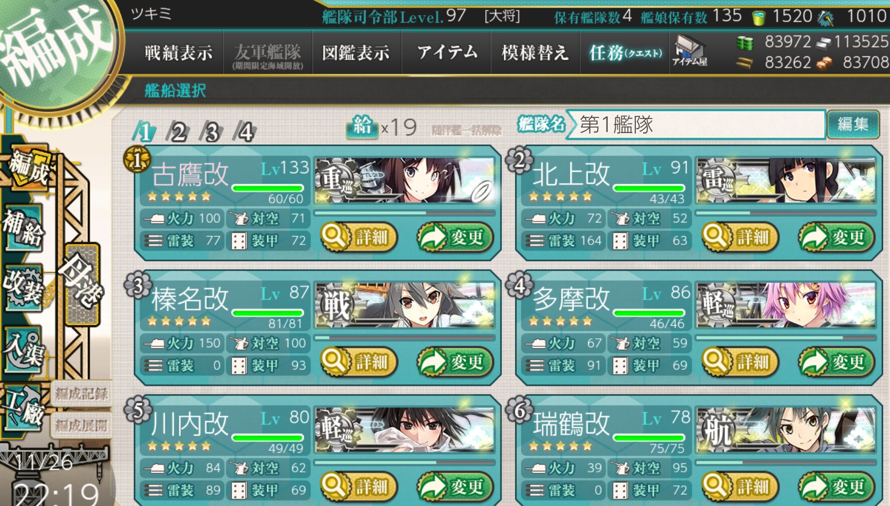
Task: Click 編集 to edit fleet name
Action: (853, 124)
